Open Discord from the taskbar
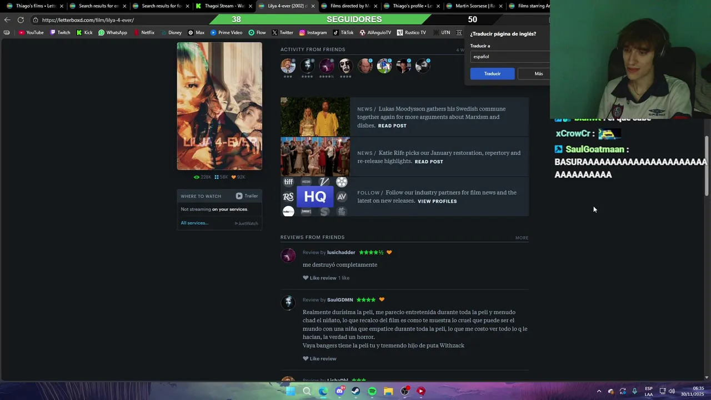Screen dimensions: 711x400 (339, 391)
